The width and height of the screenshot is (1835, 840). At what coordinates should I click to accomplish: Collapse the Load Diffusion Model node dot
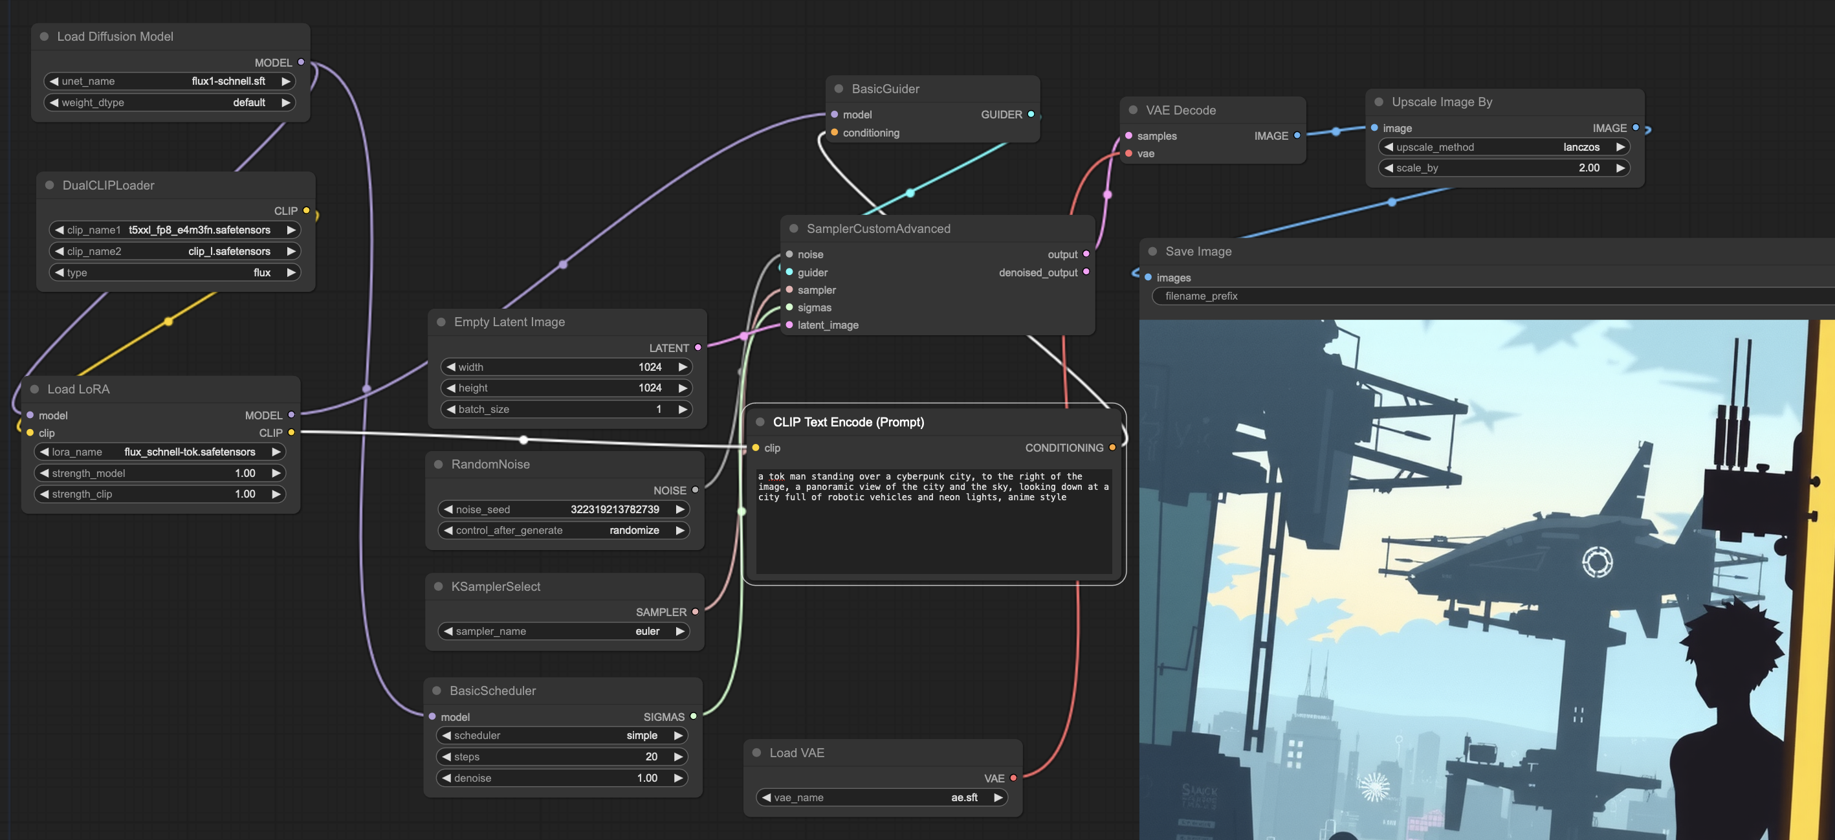point(44,36)
